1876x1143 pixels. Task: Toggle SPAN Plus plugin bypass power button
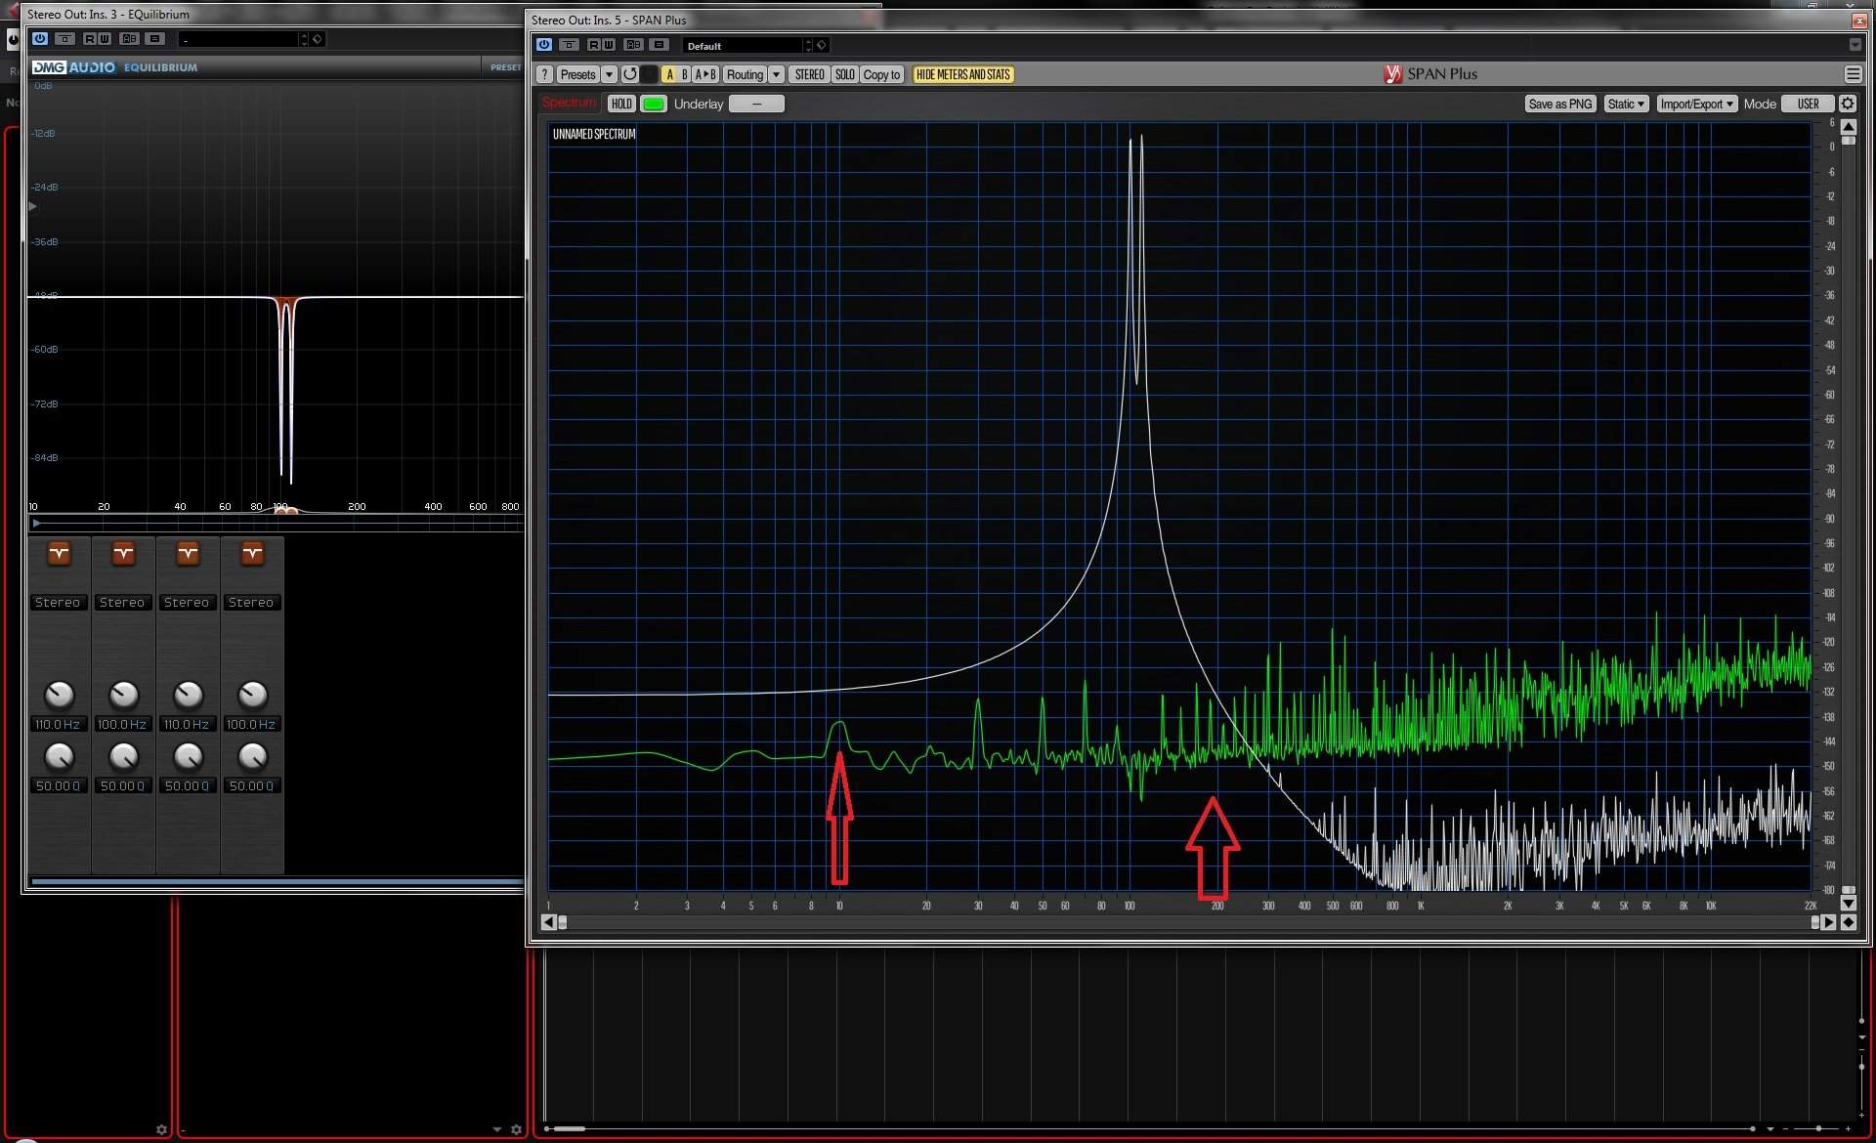[544, 45]
